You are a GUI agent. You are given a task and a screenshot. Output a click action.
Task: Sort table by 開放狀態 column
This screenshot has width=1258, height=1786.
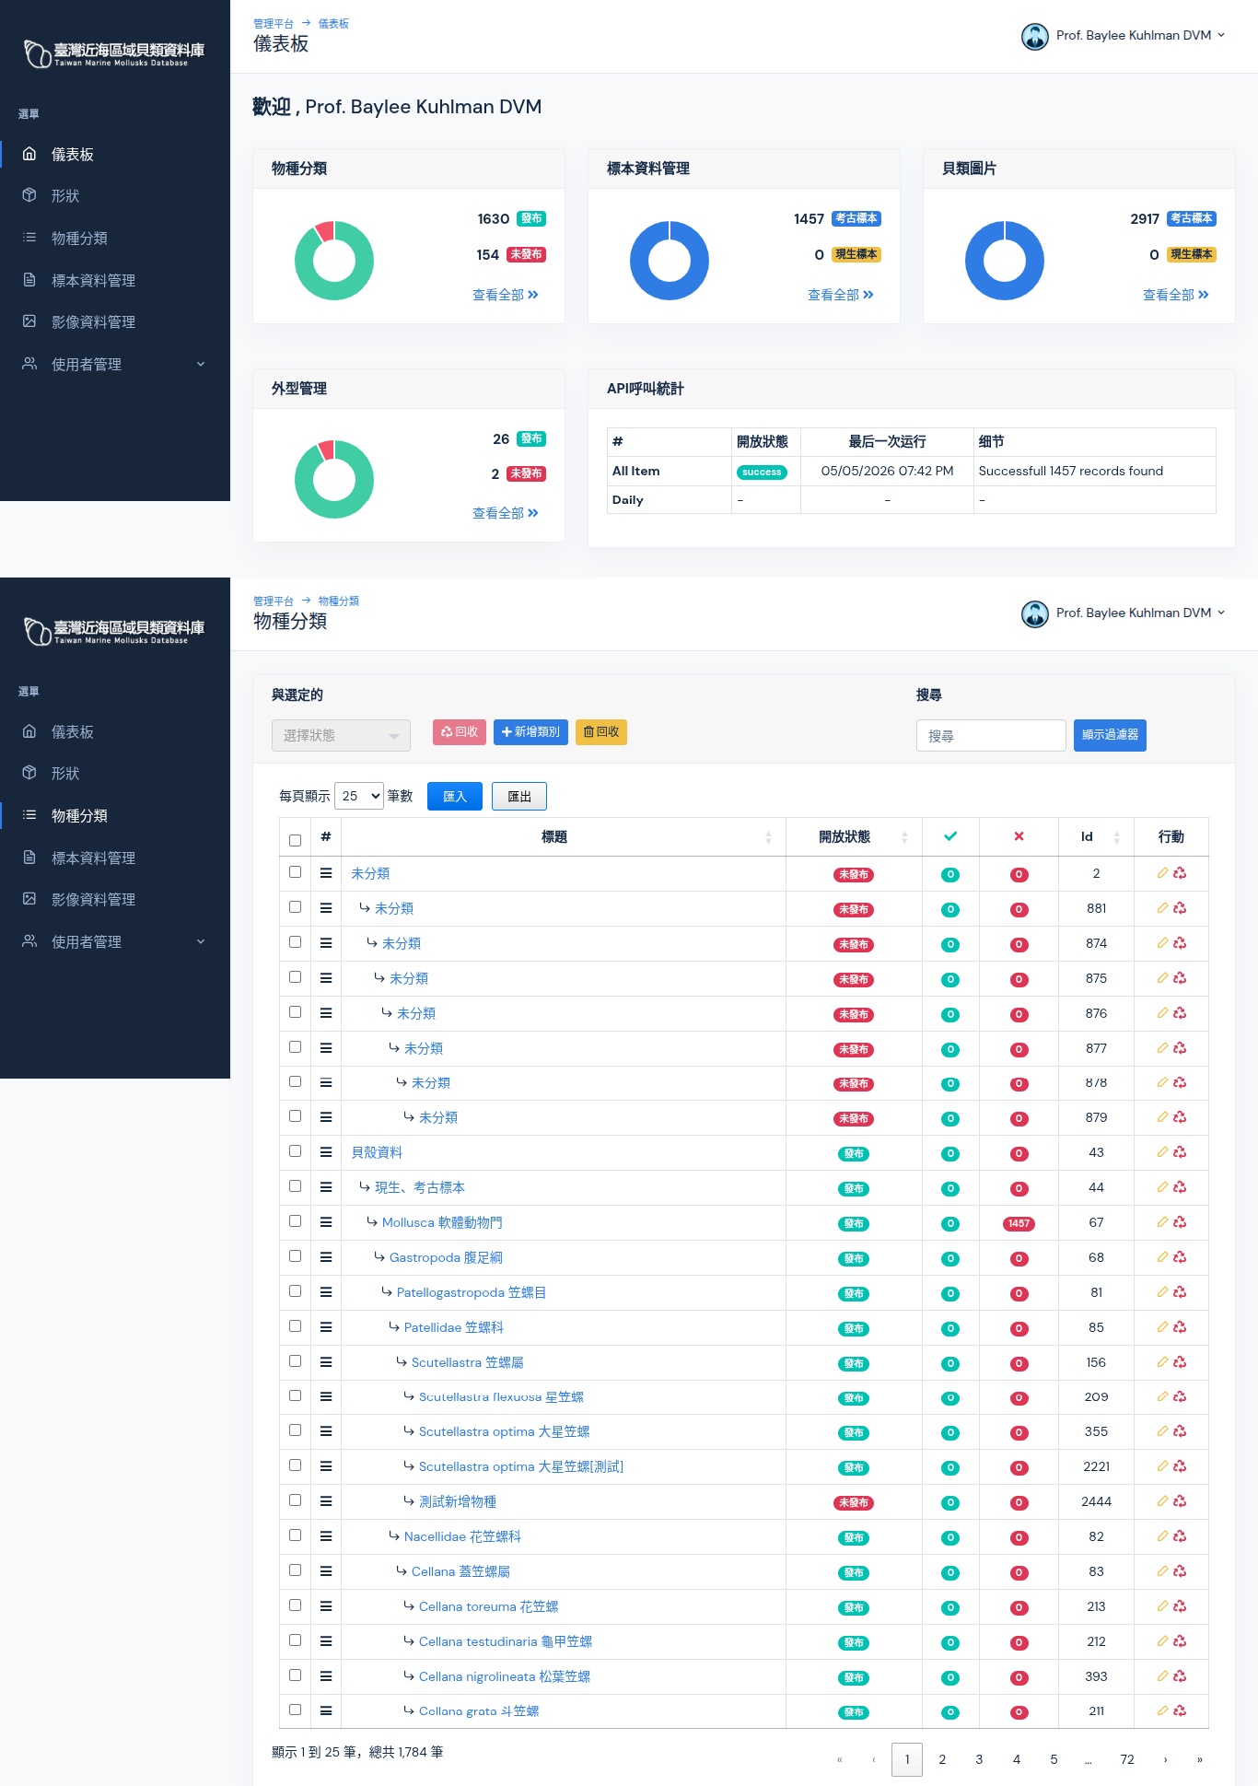coord(854,836)
